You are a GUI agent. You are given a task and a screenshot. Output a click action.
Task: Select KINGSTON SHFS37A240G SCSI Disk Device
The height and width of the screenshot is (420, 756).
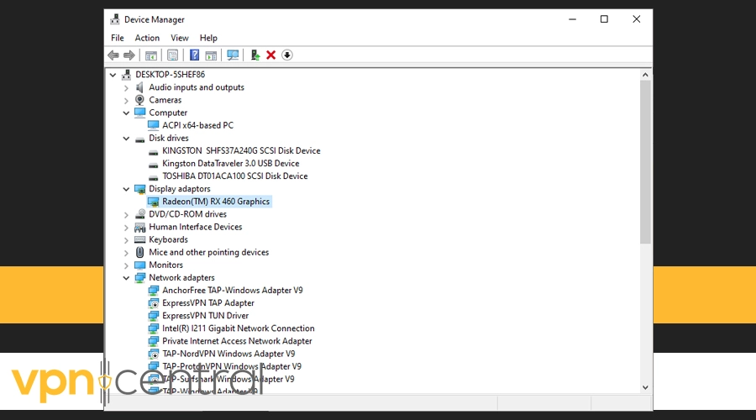(x=241, y=150)
